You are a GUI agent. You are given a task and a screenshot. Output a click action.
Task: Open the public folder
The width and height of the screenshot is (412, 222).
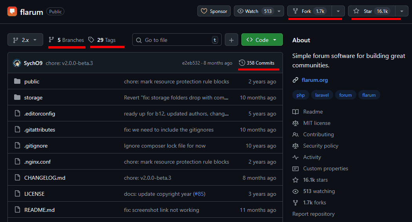tap(32, 81)
